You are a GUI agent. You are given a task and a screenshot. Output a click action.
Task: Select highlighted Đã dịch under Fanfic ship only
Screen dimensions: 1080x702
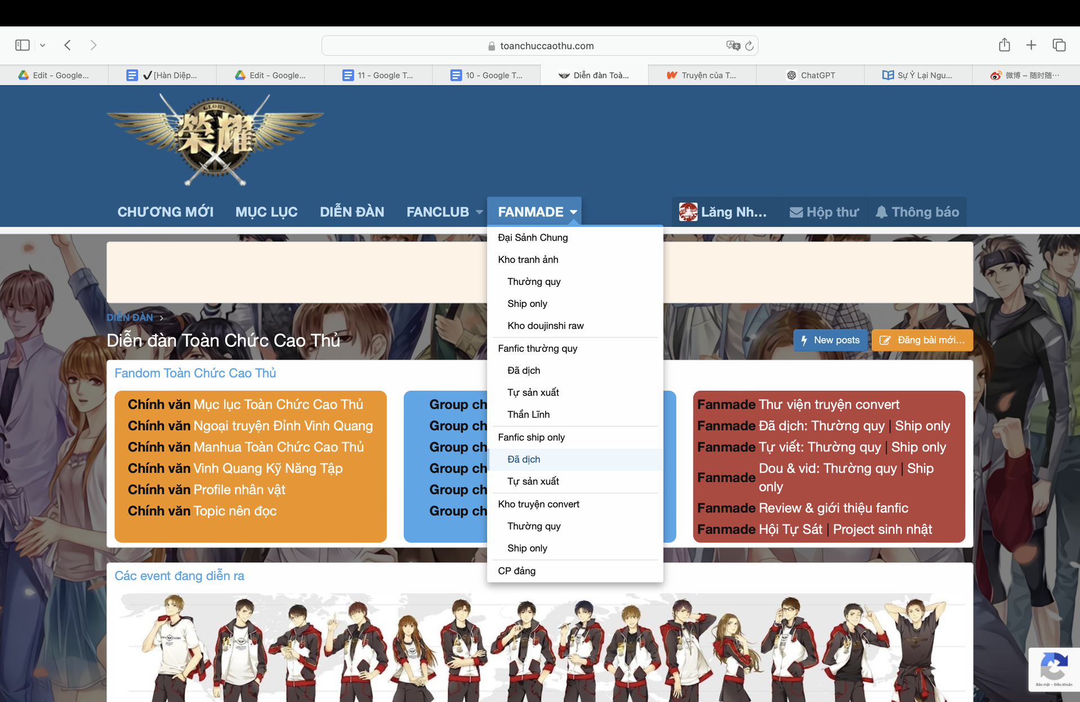pos(576,459)
